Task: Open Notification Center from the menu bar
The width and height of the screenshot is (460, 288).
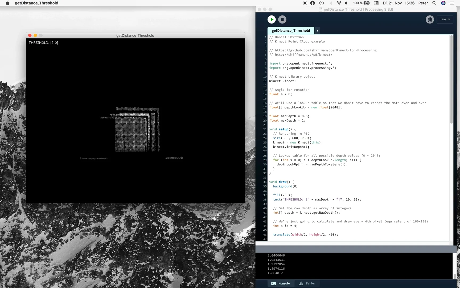Action: pos(452,3)
